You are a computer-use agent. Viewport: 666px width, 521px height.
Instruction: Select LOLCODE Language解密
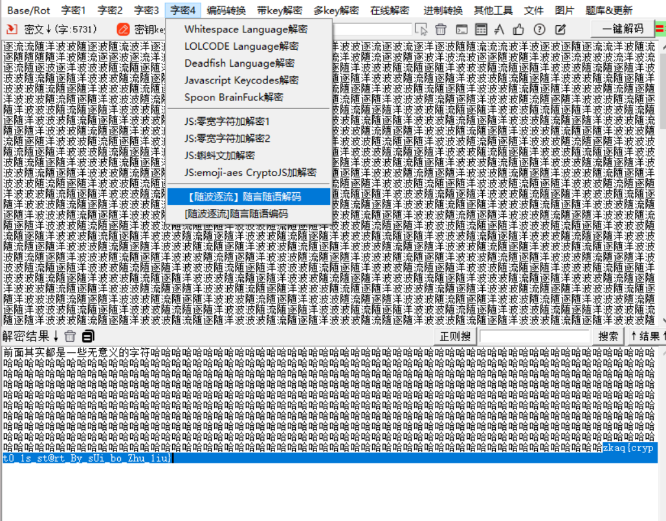249,47
